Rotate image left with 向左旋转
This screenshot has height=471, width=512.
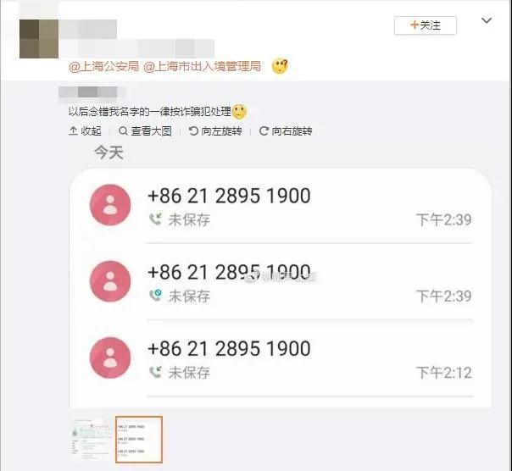[215, 131]
